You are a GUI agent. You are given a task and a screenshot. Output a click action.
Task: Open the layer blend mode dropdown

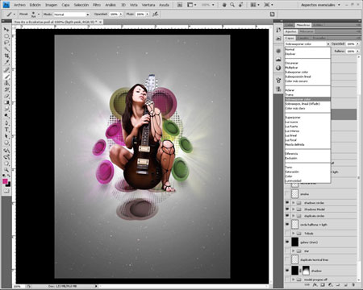click(x=307, y=43)
